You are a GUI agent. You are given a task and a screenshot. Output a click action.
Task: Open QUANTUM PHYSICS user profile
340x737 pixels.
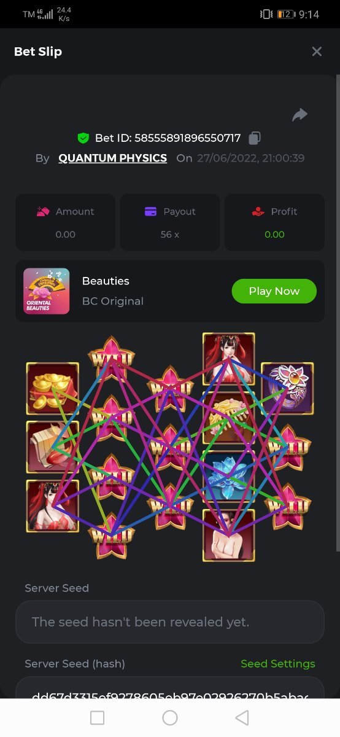(113, 158)
